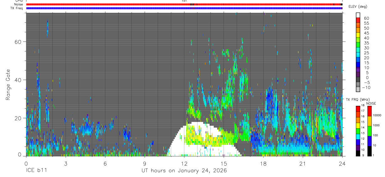Click the '45' tick on ELEV colorbar
Image resolution: width=385 pixels, height=177 pixels.
coord(366,33)
